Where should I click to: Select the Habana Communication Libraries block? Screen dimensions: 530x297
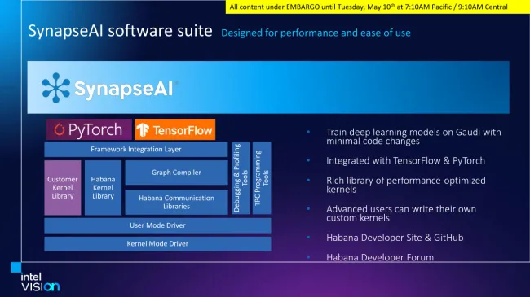[x=176, y=202]
